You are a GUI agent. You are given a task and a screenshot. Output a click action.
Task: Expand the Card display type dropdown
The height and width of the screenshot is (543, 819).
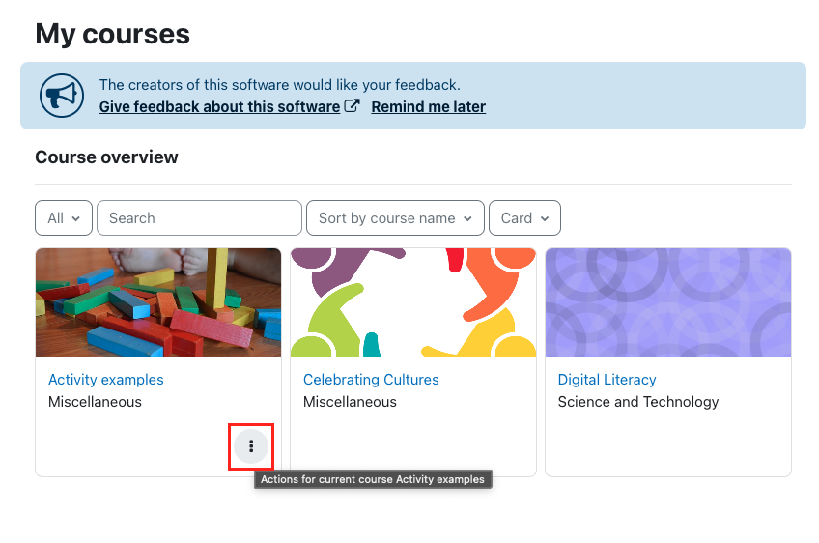point(525,218)
